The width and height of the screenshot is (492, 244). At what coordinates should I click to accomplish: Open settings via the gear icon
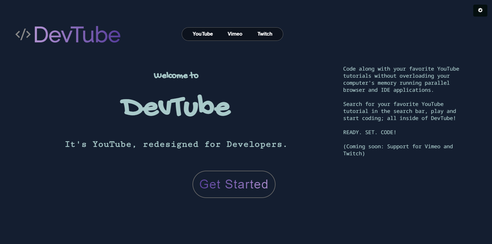coord(480,10)
